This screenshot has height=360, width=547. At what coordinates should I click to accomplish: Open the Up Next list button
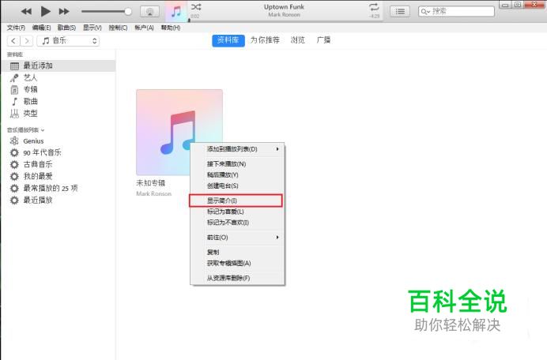point(400,12)
